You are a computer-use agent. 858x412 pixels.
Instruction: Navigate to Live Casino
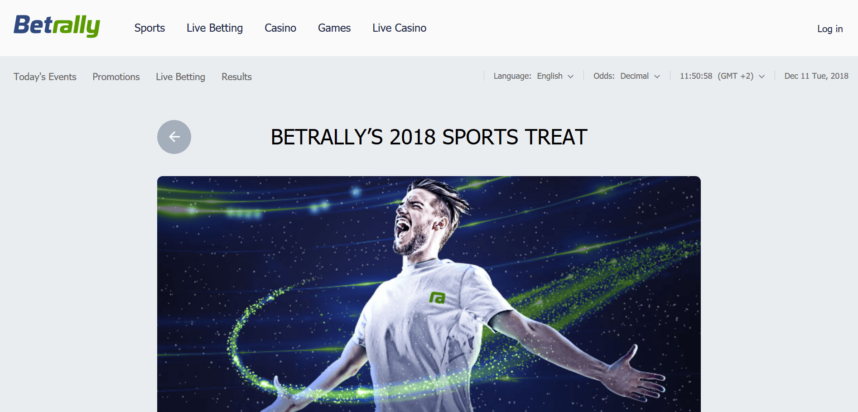click(x=400, y=28)
